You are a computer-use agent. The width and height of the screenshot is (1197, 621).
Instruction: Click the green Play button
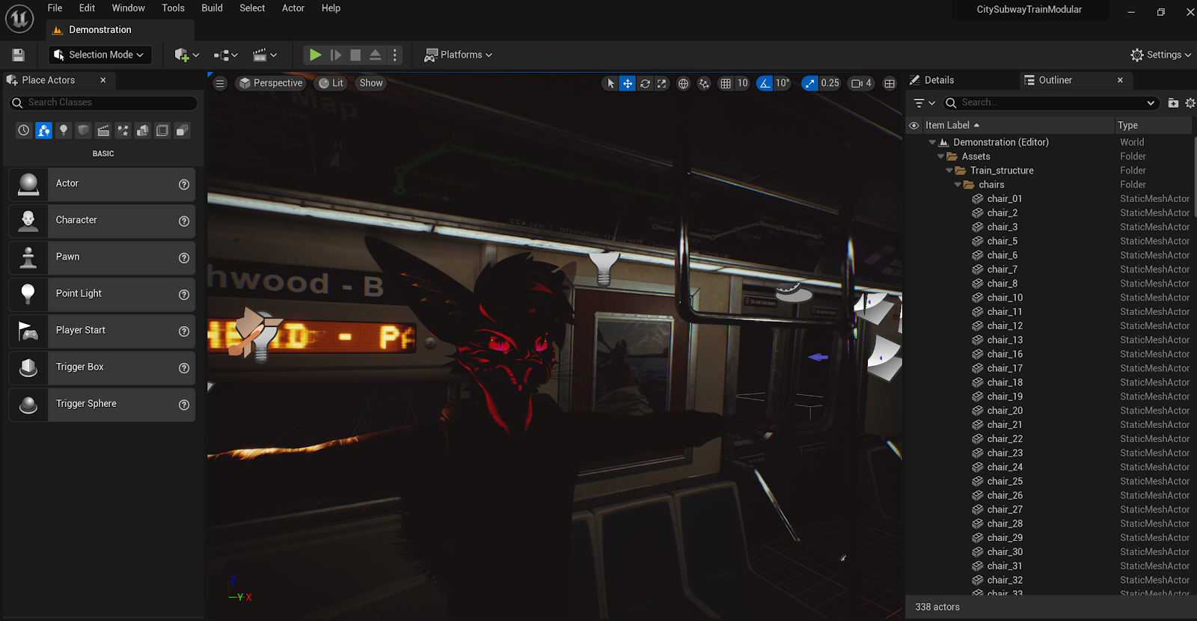[x=315, y=55]
